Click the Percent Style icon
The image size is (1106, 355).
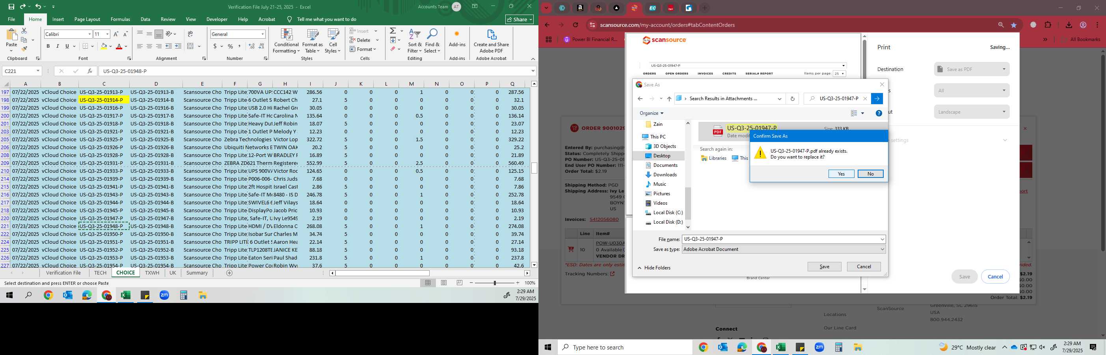[231, 46]
